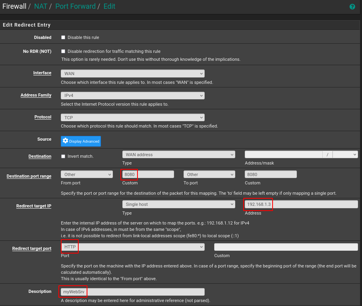Open the Redirect target port HTTP dropdown

pos(132,247)
